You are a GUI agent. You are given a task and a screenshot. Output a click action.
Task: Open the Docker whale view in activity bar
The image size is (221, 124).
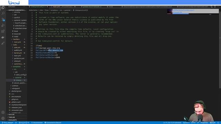(3, 37)
